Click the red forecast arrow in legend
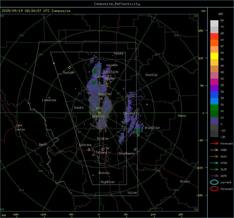The image size is (234, 218). click(x=214, y=143)
